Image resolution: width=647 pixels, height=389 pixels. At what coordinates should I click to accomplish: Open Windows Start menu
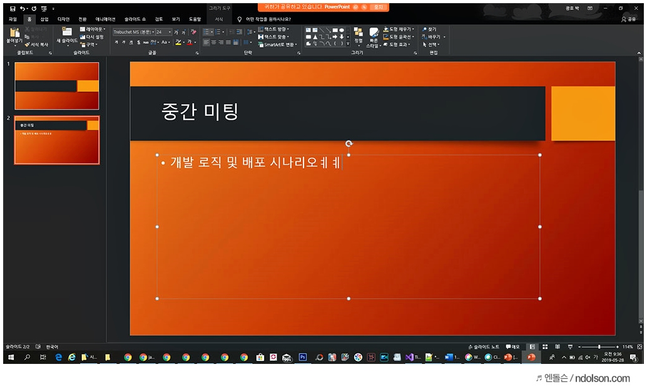tap(11, 357)
